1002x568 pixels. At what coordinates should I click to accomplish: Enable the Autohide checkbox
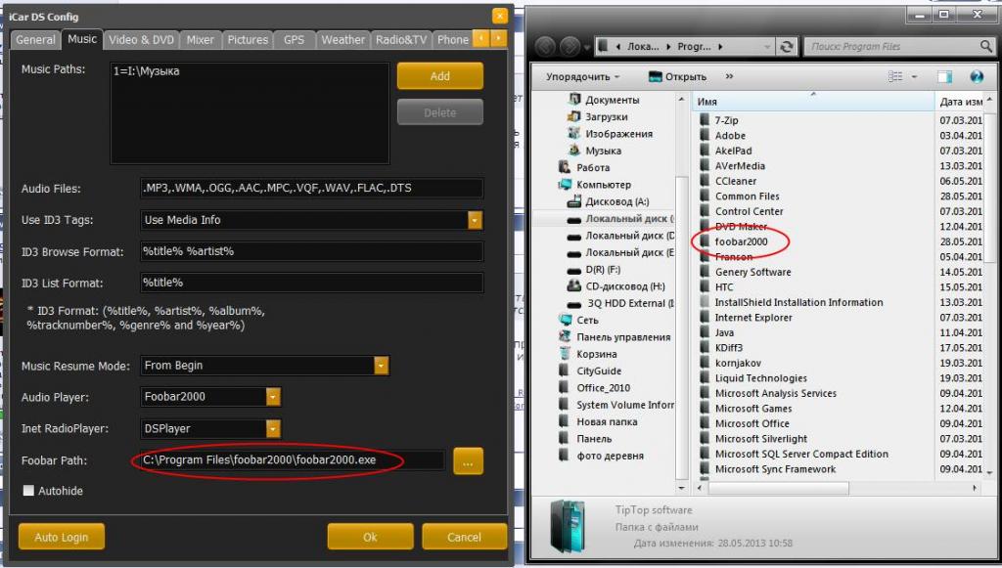click(x=28, y=491)
